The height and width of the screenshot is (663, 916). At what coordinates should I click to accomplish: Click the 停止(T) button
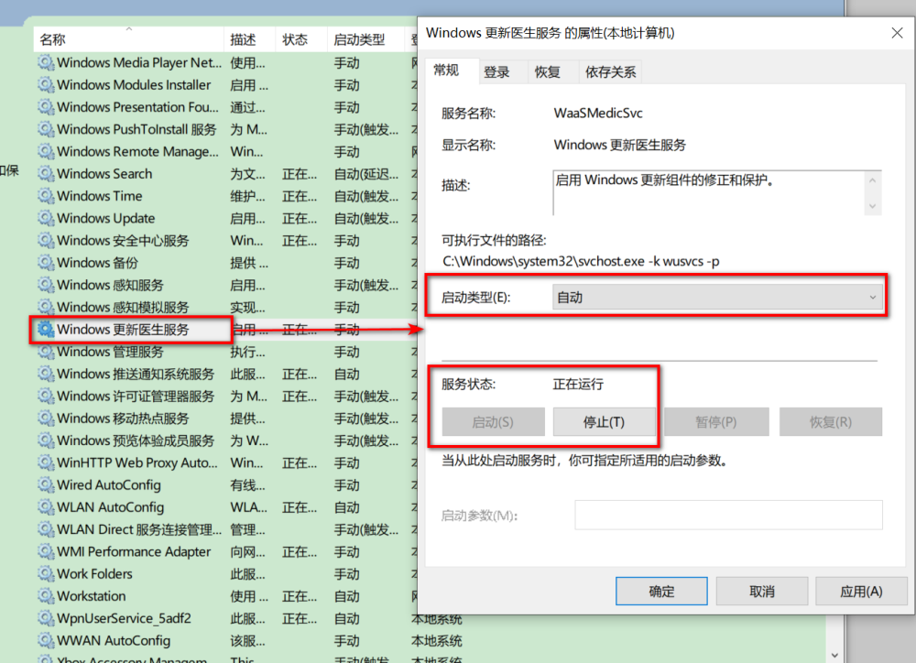coord(604,422)
